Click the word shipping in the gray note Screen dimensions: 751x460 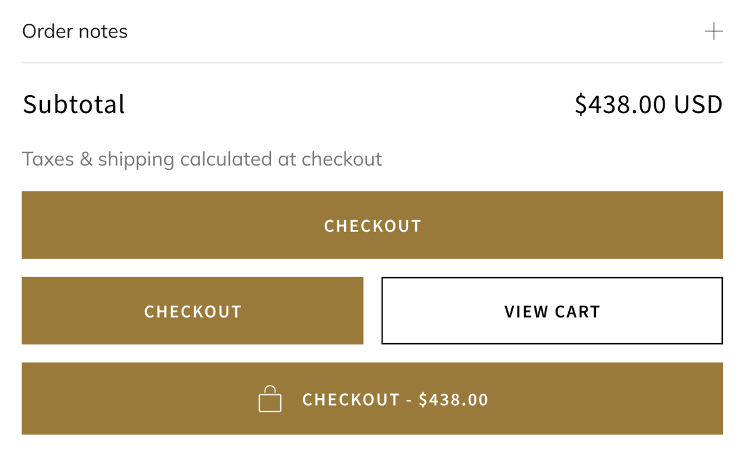[136, 160]
